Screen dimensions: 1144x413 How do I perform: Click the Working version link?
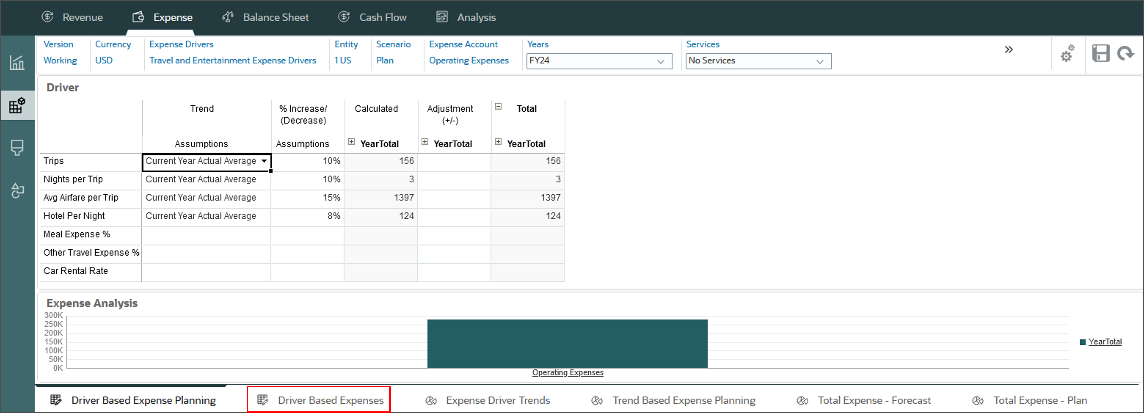(x=60, y=60)
